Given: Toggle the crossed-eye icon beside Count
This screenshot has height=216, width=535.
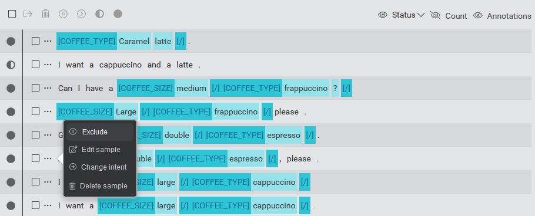Looking at the screenshot, I should 436,15.
